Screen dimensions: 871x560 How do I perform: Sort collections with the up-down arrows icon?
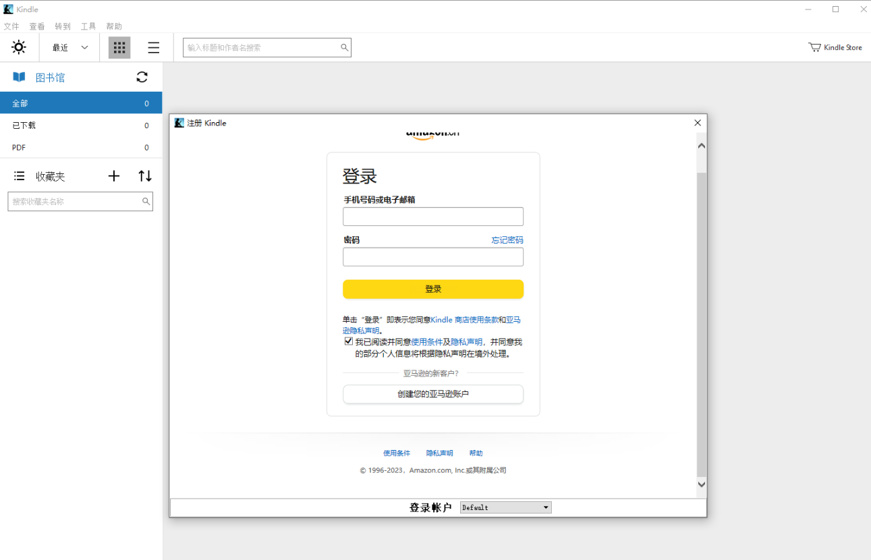coord(145,176)
